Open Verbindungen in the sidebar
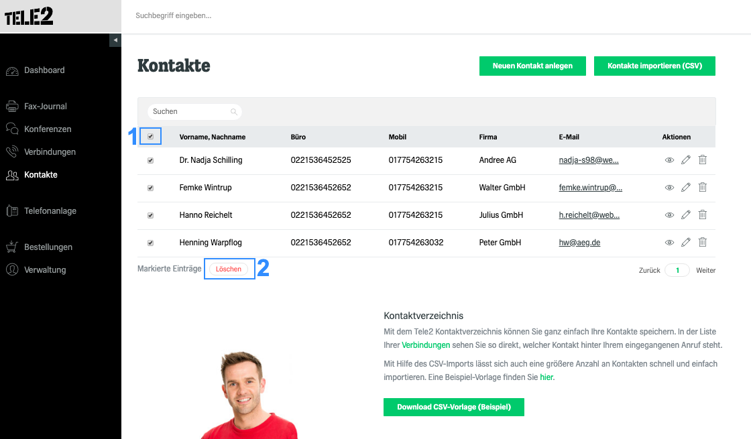751x439 pixels. click(x=50, y=151)
